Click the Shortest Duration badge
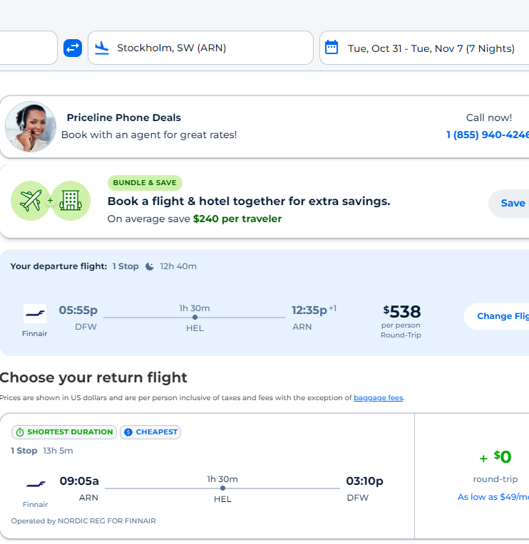Screen dimensions: 529x544 coord(64,432)
